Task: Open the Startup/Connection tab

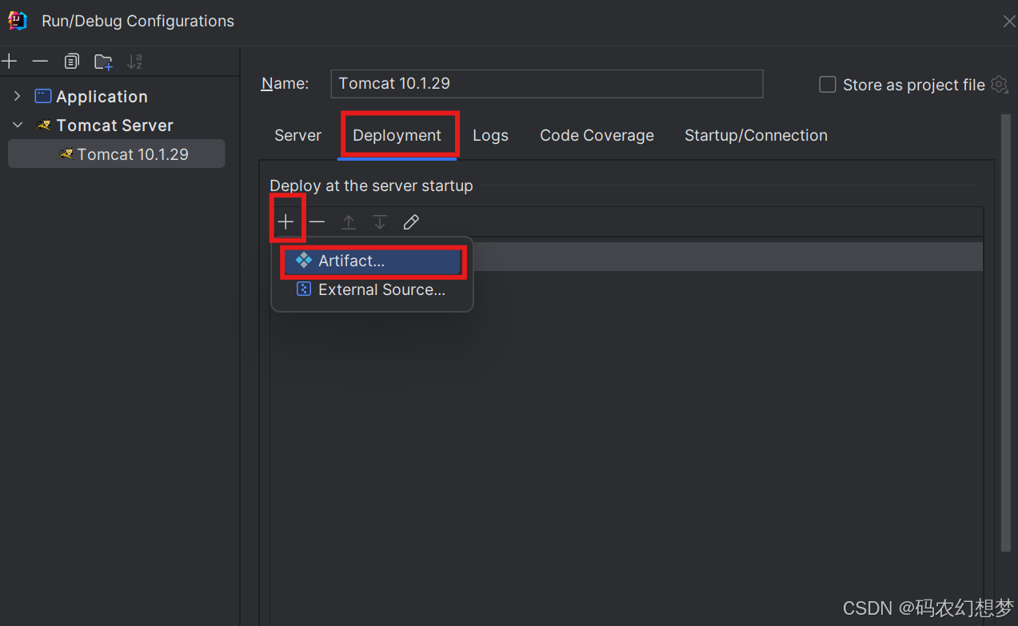Action: [756, 136]
